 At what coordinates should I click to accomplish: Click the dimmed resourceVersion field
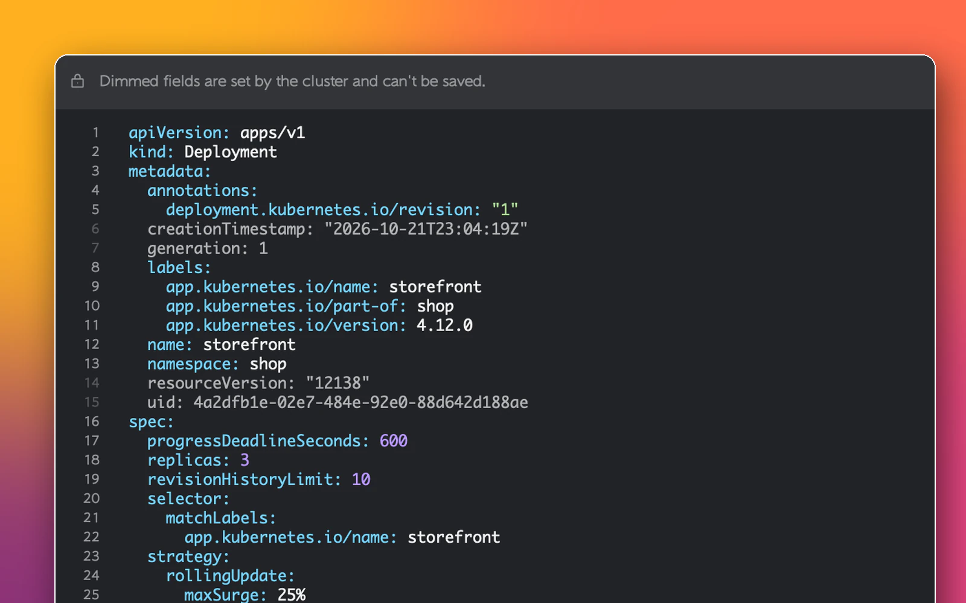click(221, 384)
